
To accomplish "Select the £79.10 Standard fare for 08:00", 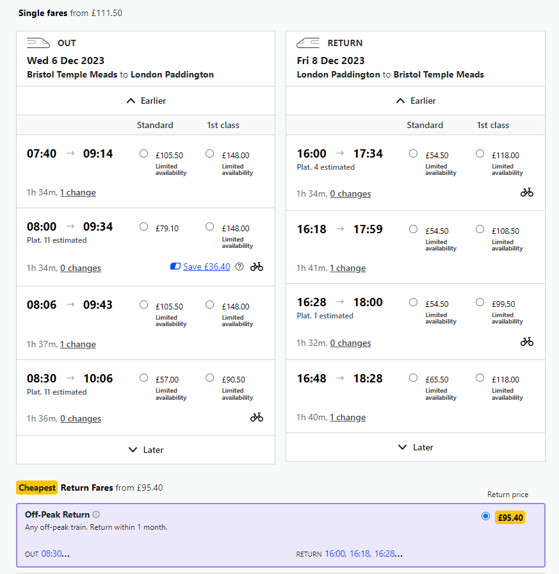I will [143, 227].
